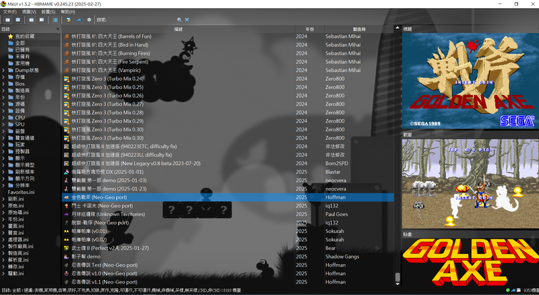Click icon beside 月球巡邏隊 (Unknown Territories)

(x=66, y=214)
